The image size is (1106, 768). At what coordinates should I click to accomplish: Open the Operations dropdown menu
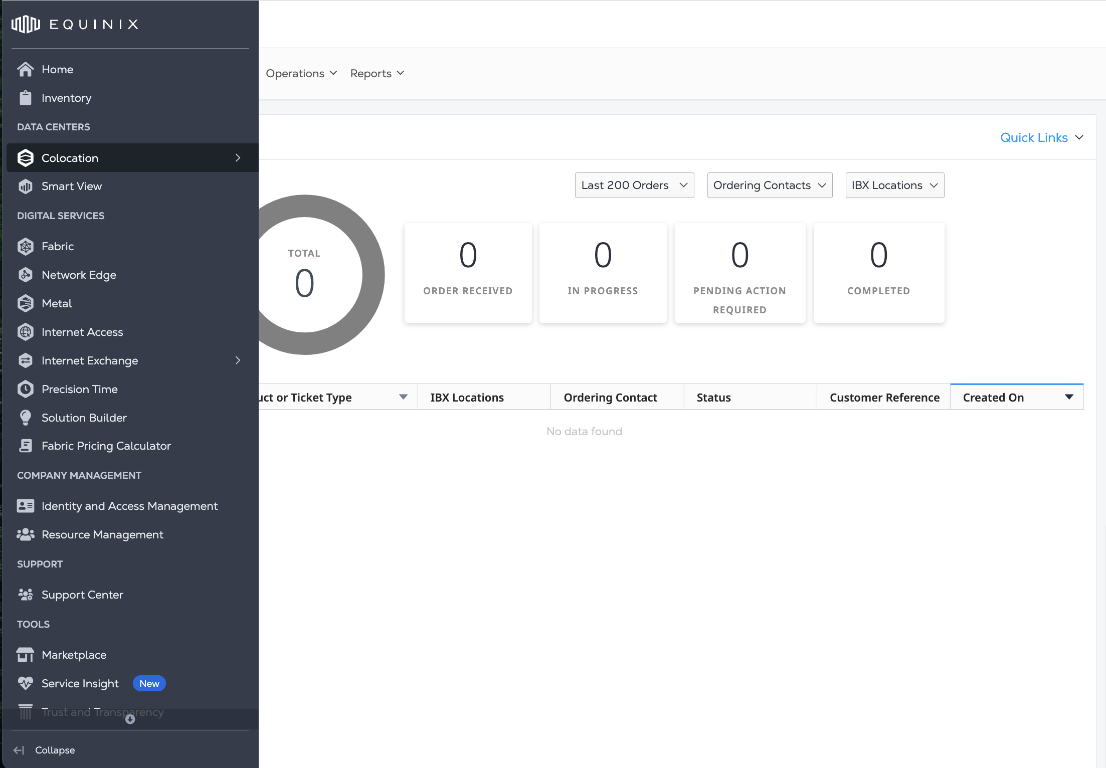click(x=302, y=73)
